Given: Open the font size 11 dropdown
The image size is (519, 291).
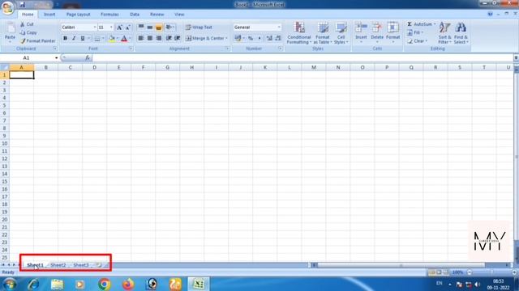Looking at the screenshot, I should pos(111,27).
